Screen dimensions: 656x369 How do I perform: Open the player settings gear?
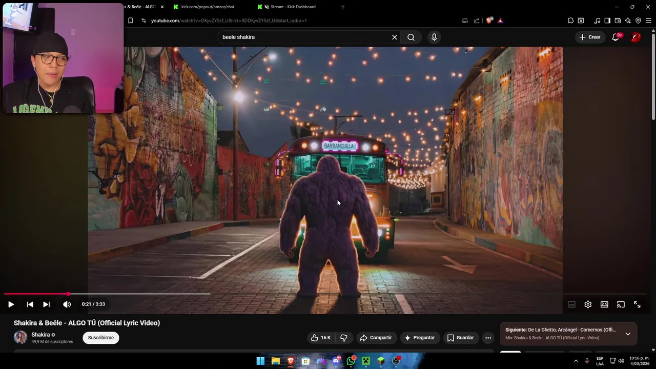(x=588, y=304)
